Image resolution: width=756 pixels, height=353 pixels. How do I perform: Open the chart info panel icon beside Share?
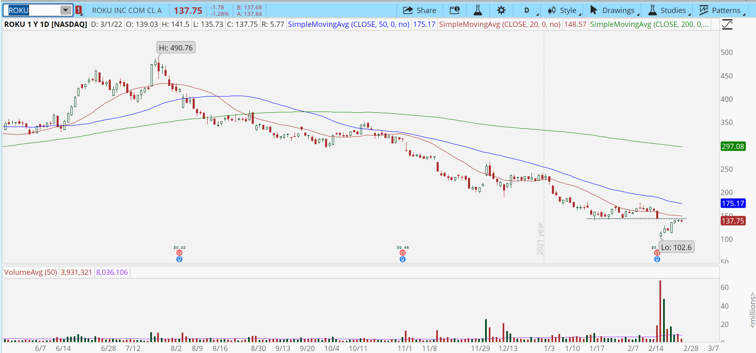(x=455, y=10)
